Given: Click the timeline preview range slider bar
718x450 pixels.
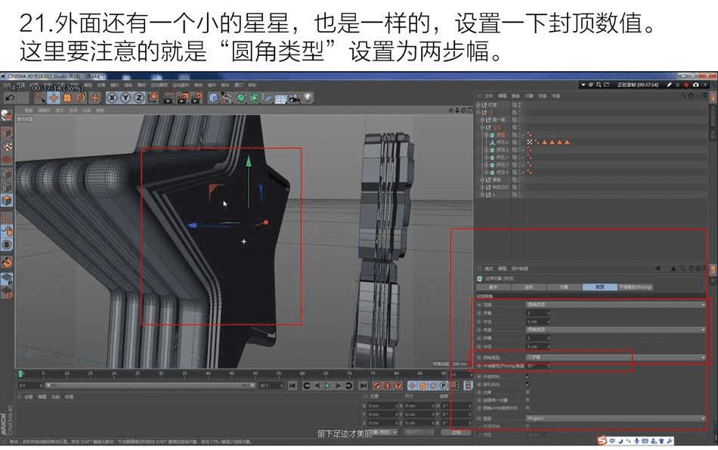Looking at the screenshot, I should pyautogui.click(x=150, y=386).
